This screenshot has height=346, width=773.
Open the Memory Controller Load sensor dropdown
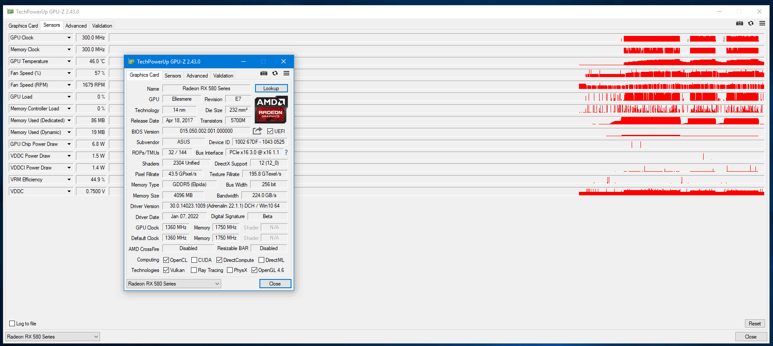coord(69,109)
